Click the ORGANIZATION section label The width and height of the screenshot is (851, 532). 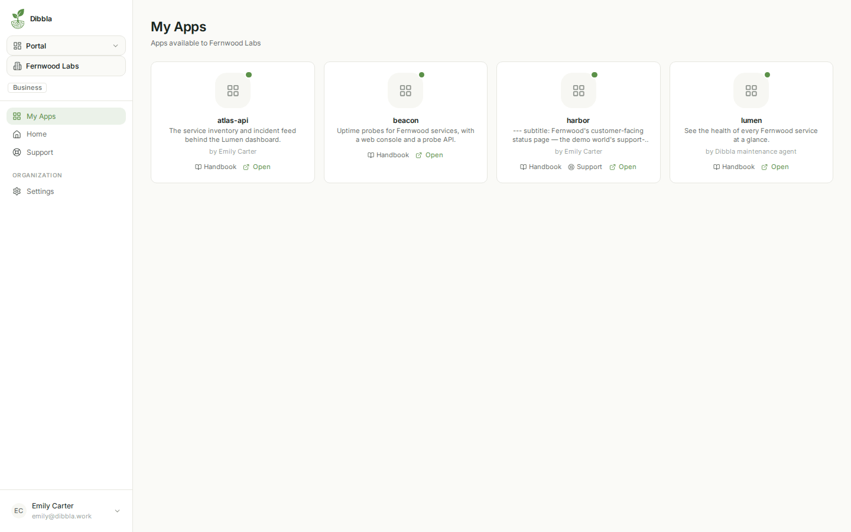[37, 176]
